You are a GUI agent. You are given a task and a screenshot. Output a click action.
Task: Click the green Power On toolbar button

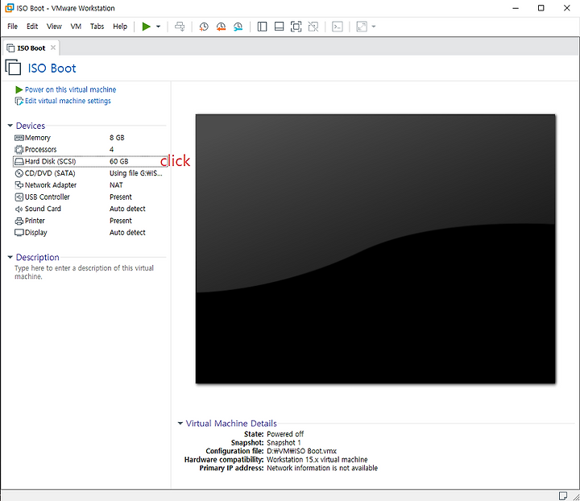[x=146, y=27]
